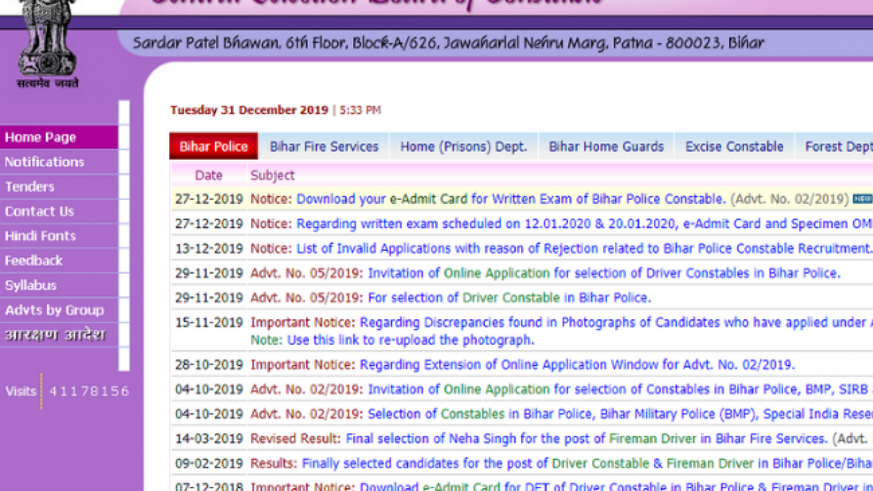The image size is (873, 491).
Task: Open the List of Invalid Applications notice
Action: pyautogui.click(x=584, y=248)
